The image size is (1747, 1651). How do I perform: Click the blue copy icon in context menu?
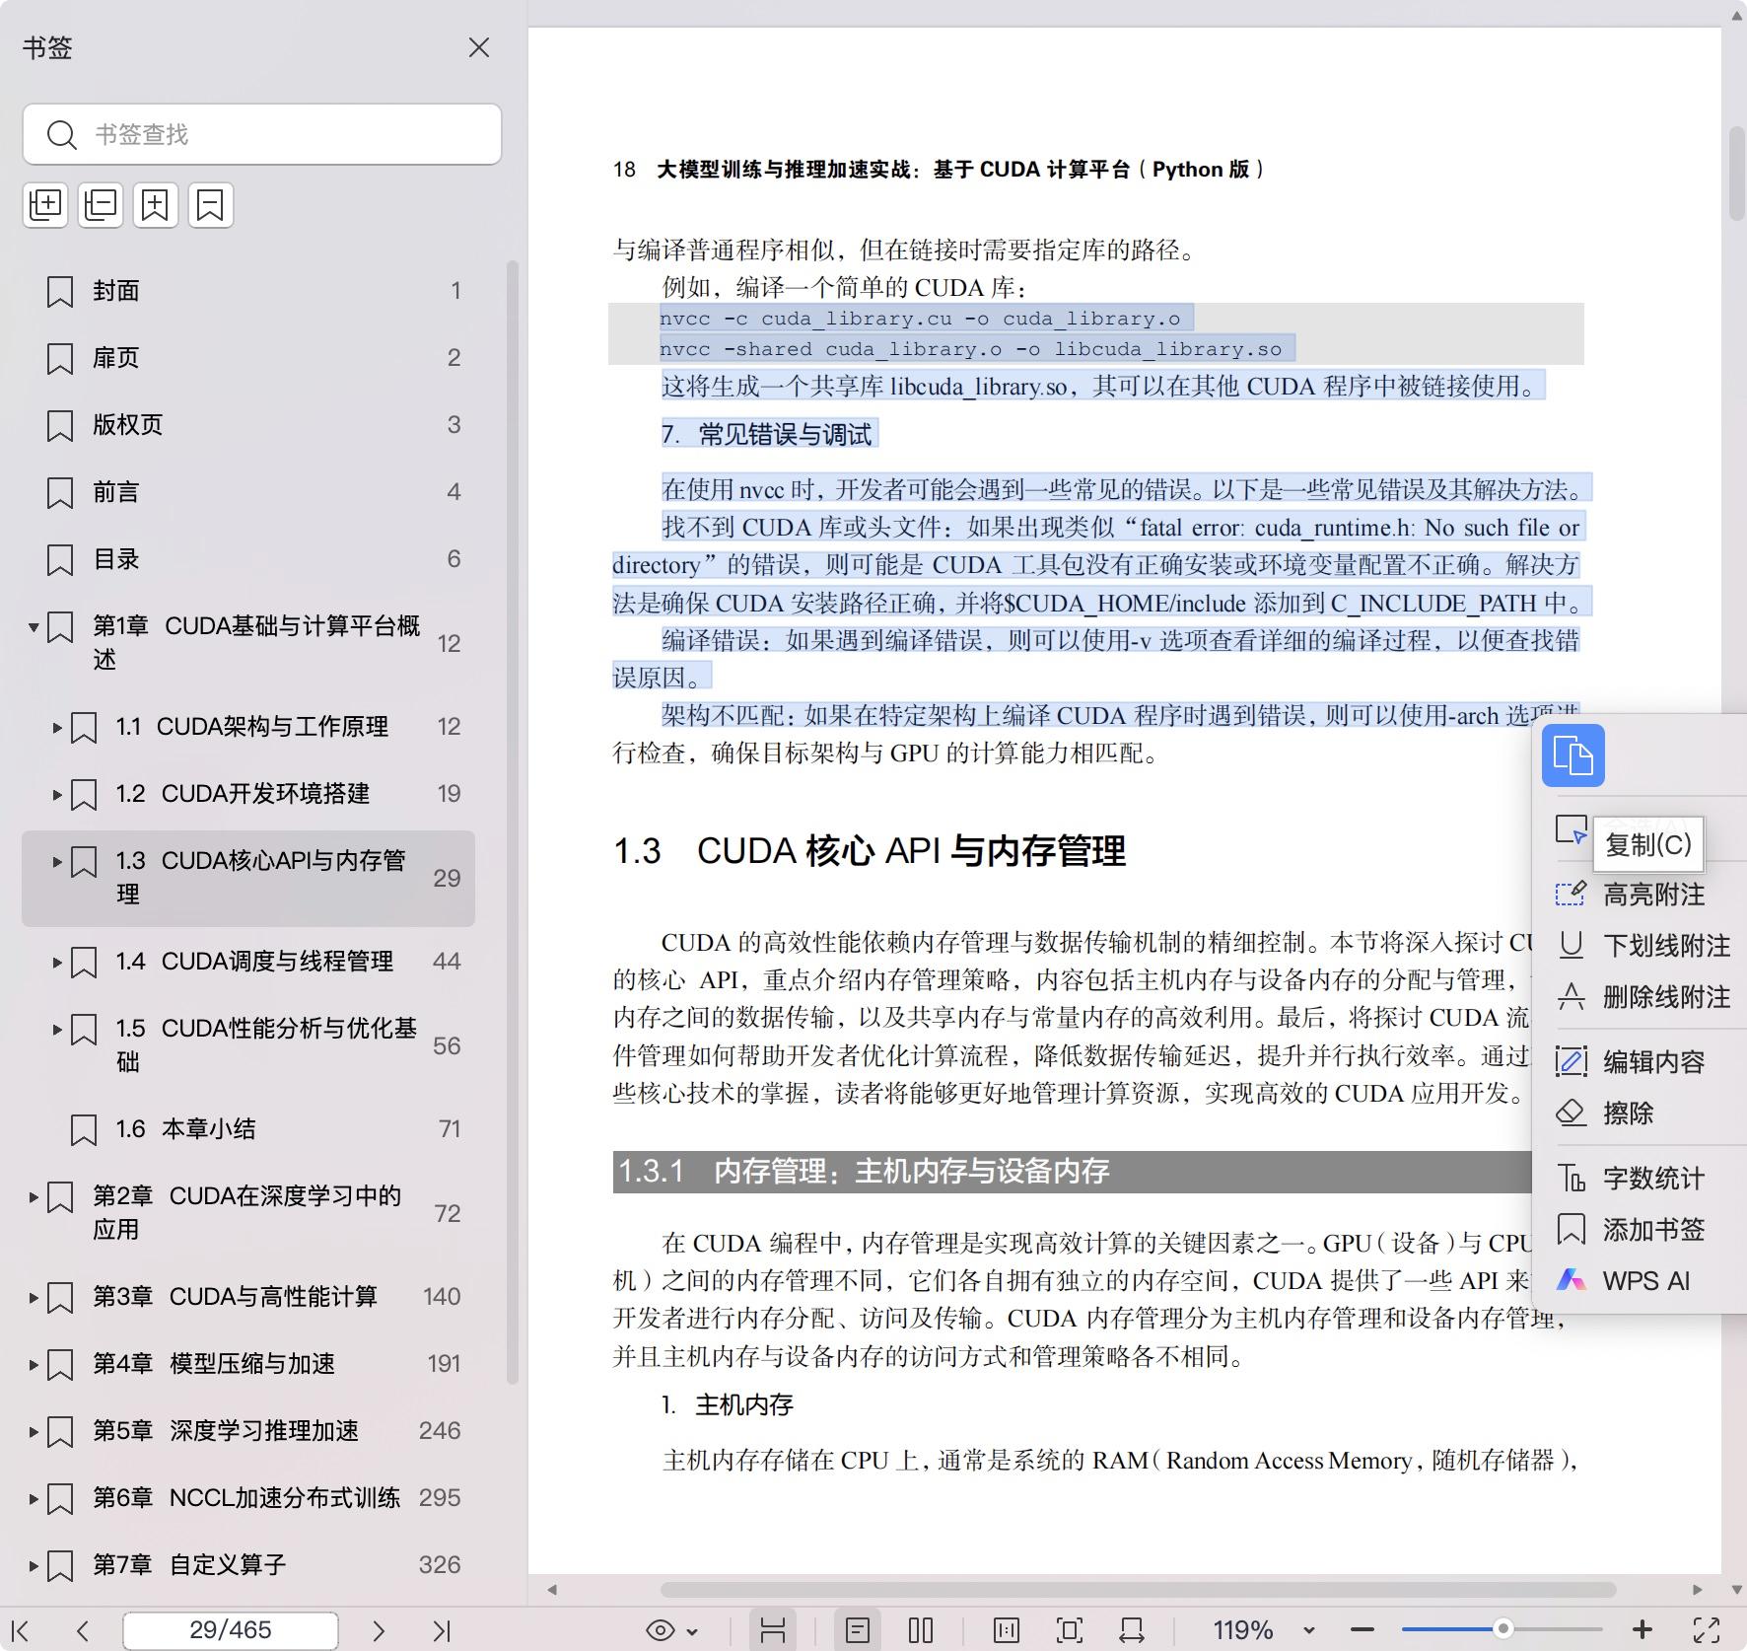click(1572, 756)
